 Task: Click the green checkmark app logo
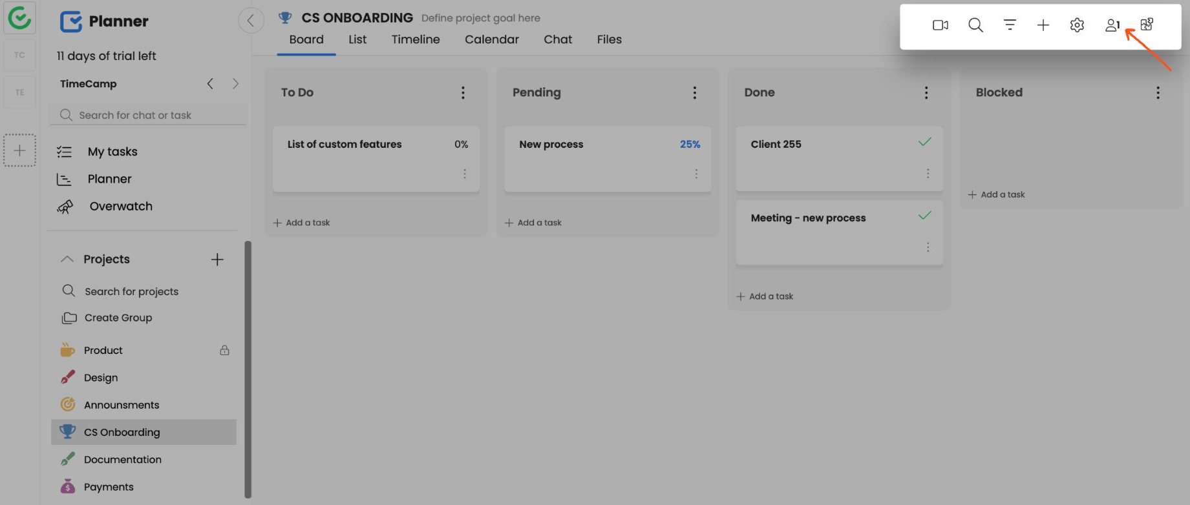[x=19, y=18]
